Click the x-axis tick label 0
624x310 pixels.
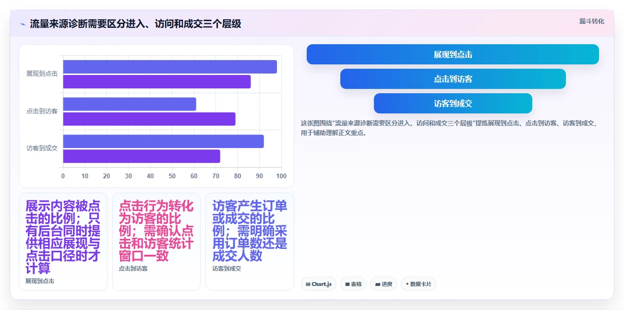(x=63, y=176)
